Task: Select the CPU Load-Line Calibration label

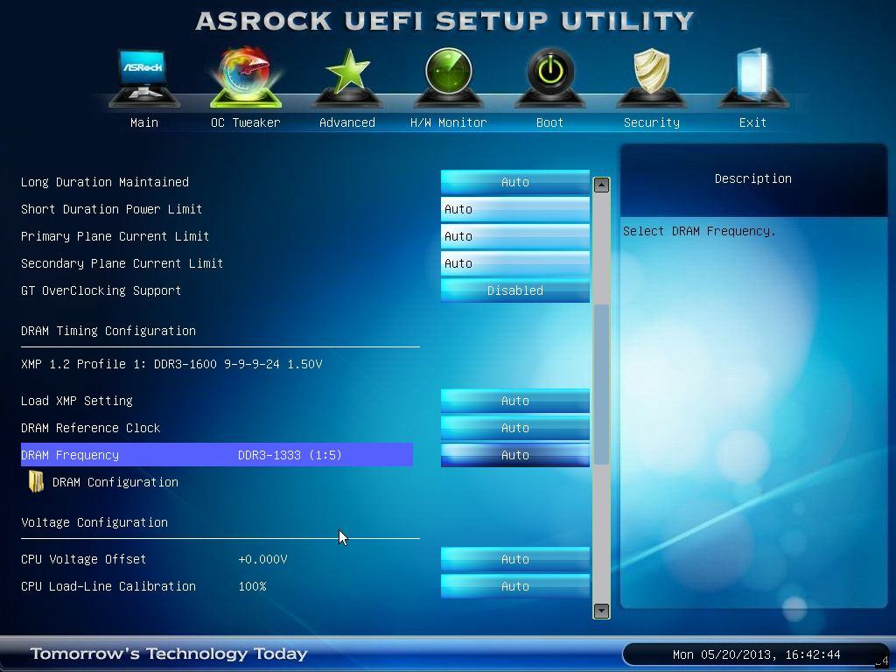Action: pyautogui.click(x=108, y=586)
